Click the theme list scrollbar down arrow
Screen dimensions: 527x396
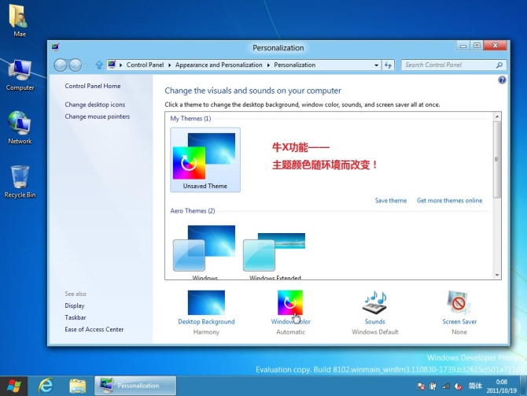coord(497,275)
